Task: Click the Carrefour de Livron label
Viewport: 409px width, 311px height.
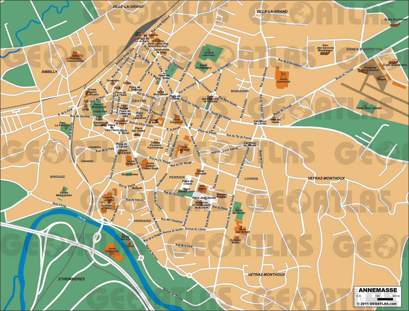Action: (x=259, y=122)
